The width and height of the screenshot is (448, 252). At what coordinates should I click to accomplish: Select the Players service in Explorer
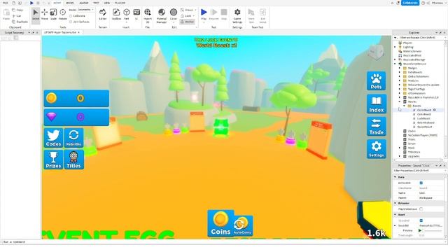[407, 43]
